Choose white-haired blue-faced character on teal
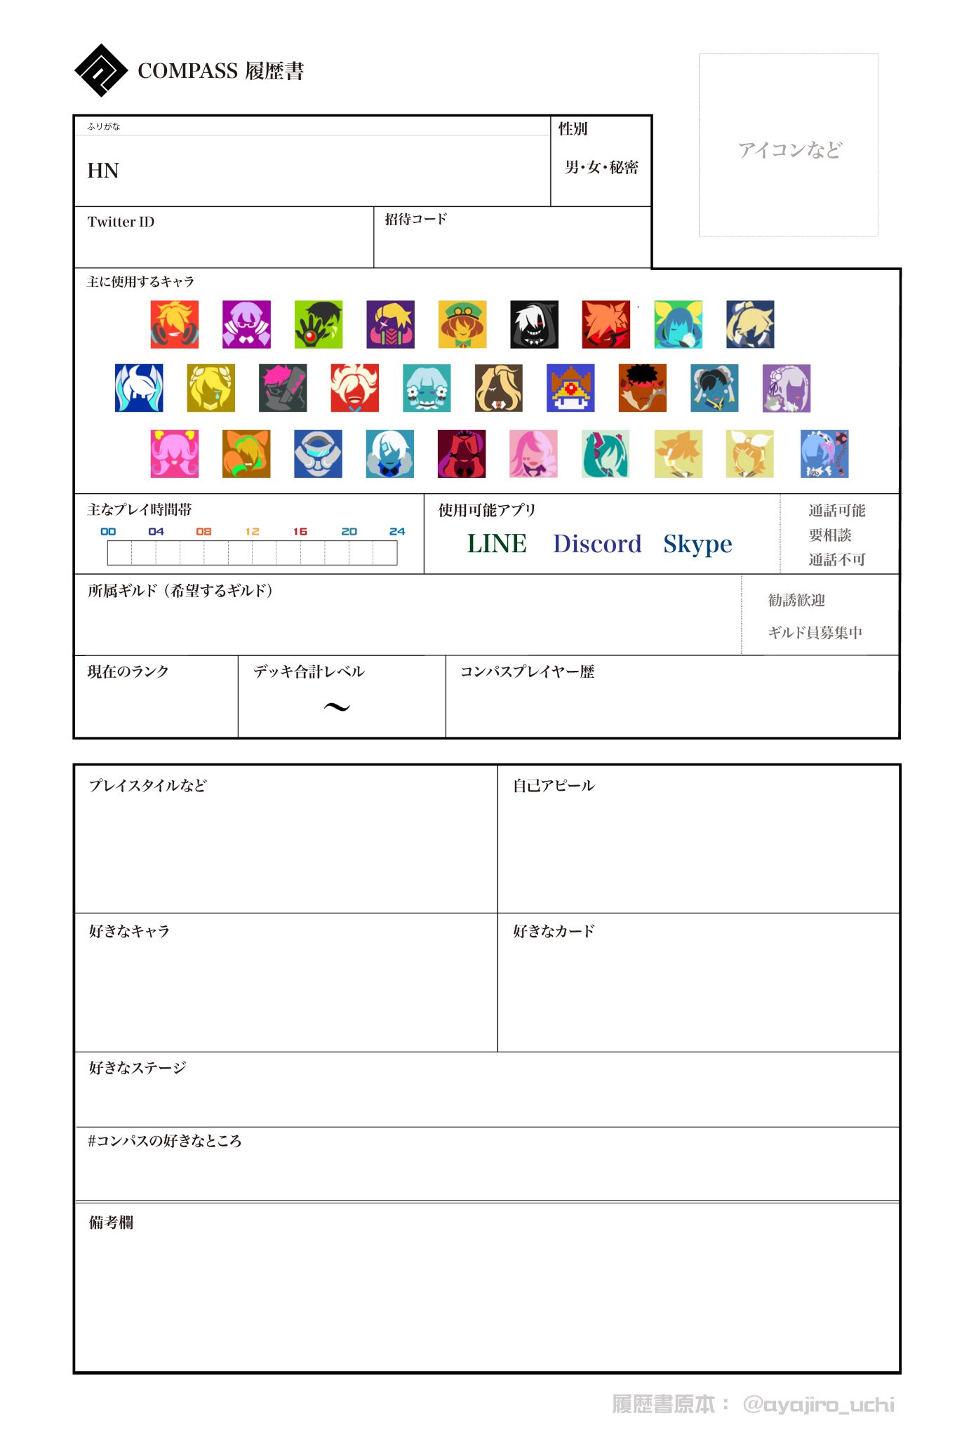This screenshot has height=1437, width=976. click(x=390, y=454)
